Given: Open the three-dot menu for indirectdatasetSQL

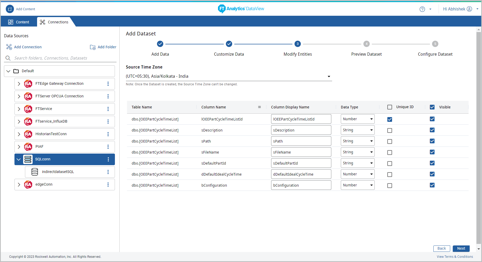Looking at the screenshot, I should click(108, 172).
